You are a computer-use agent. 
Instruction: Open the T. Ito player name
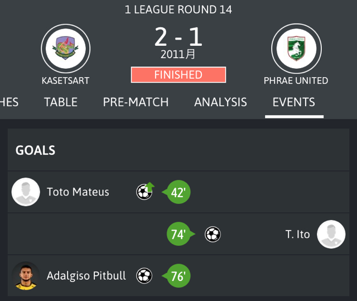(x=297, y=234)
